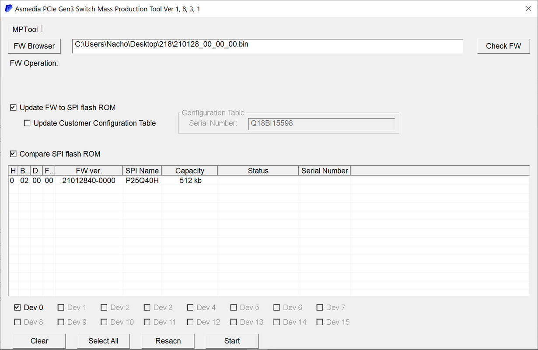Click the Serial Number input field

click(321, 124)
